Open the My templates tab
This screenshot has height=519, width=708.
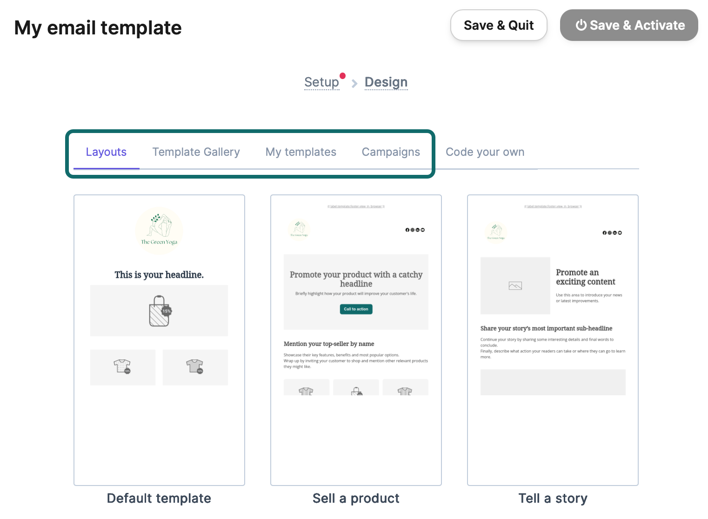pos(301,152)
